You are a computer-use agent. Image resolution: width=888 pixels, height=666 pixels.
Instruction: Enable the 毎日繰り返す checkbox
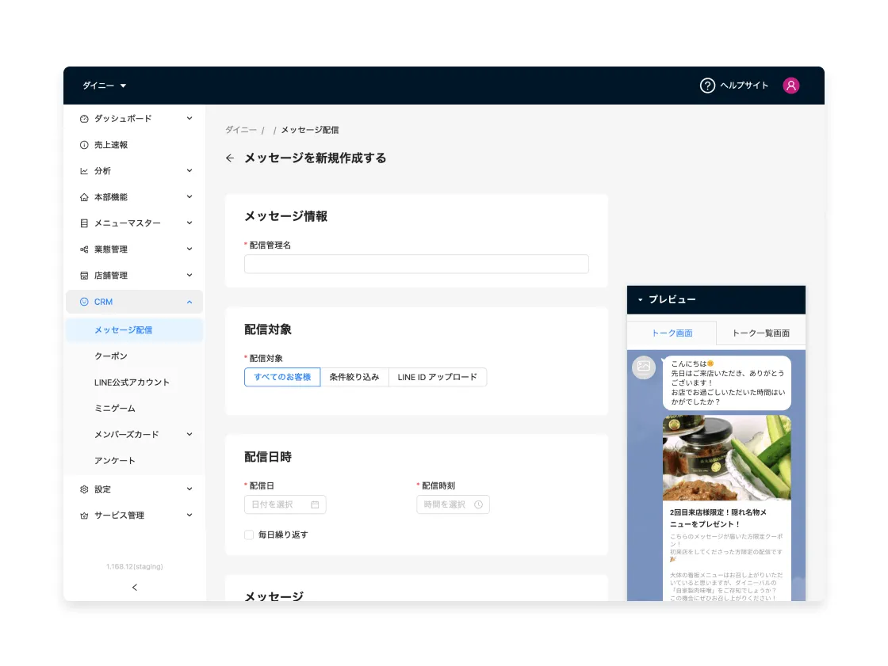249,535
